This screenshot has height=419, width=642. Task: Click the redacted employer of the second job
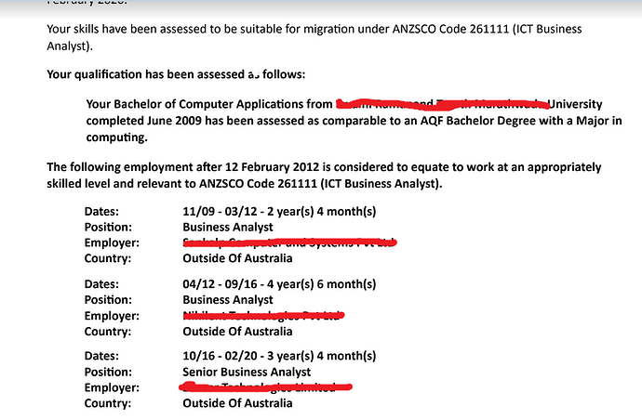coord(263,315)
